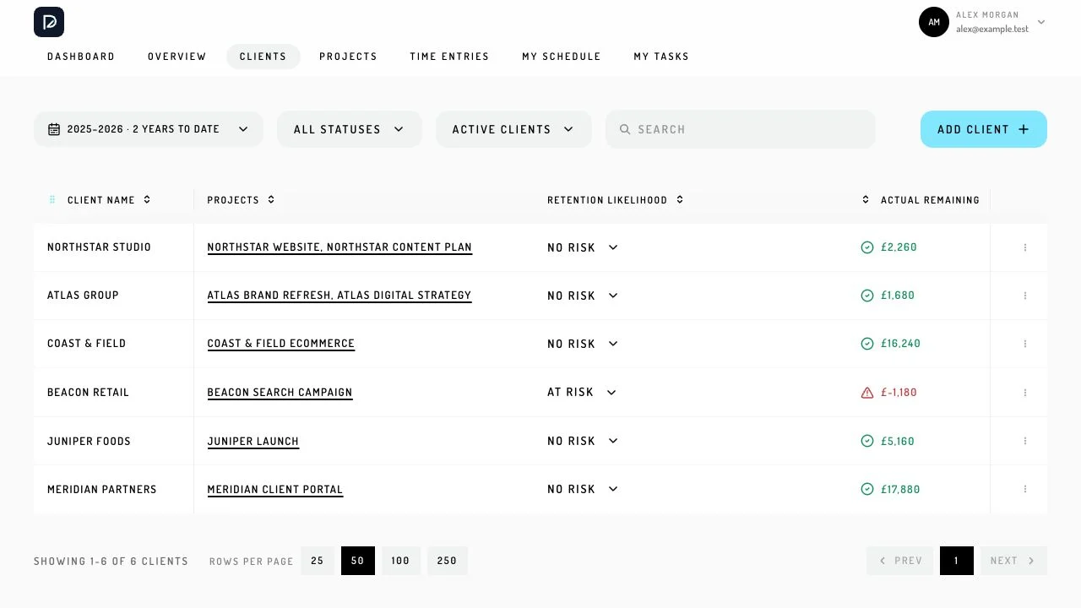The height and width of the screenshot is (608, 1081).
Task: Change retention likelihood for Meridian Partners
Action: pos(583,489)
